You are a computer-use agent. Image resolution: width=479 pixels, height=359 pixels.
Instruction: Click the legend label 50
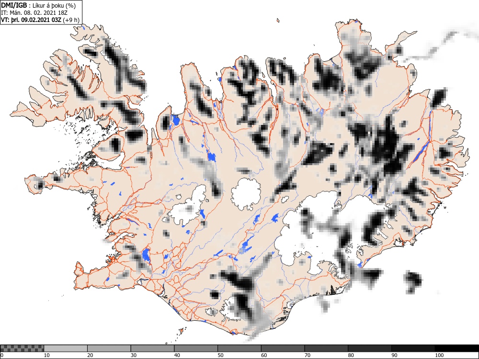(220, 355)
